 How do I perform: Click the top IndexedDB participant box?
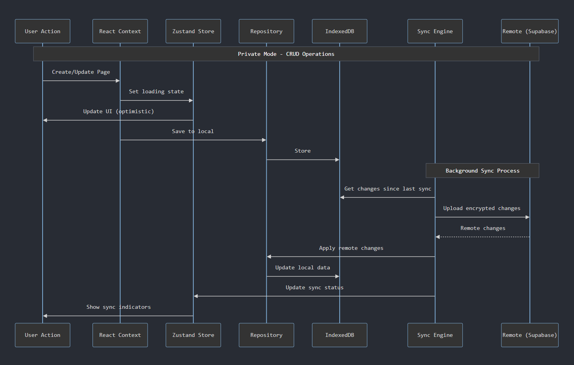tap(339, 31)
